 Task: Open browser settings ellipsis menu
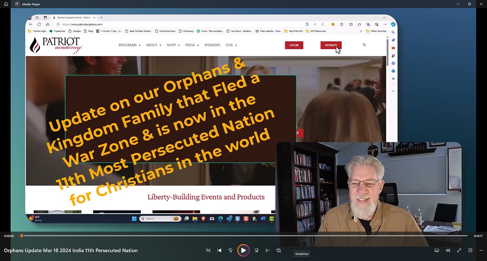point(385,24)
